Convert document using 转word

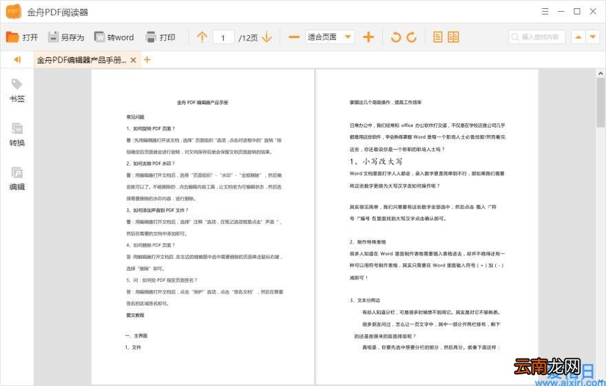point(114,37)
